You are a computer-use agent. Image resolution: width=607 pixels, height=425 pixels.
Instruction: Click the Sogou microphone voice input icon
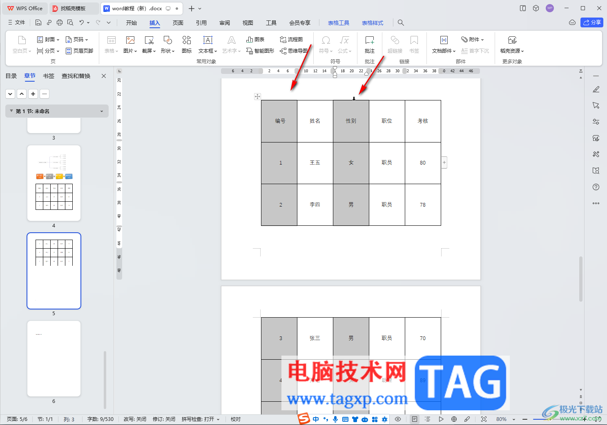tap(335, 419)
